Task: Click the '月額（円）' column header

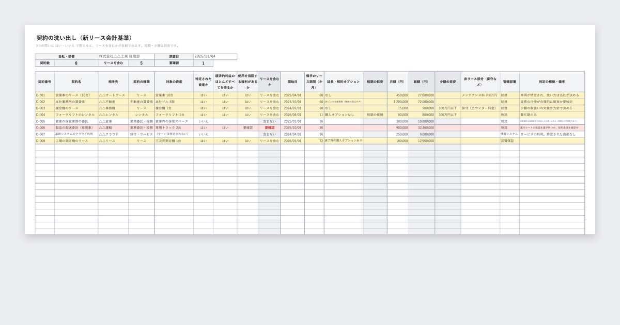Action: tap(398, 82)
